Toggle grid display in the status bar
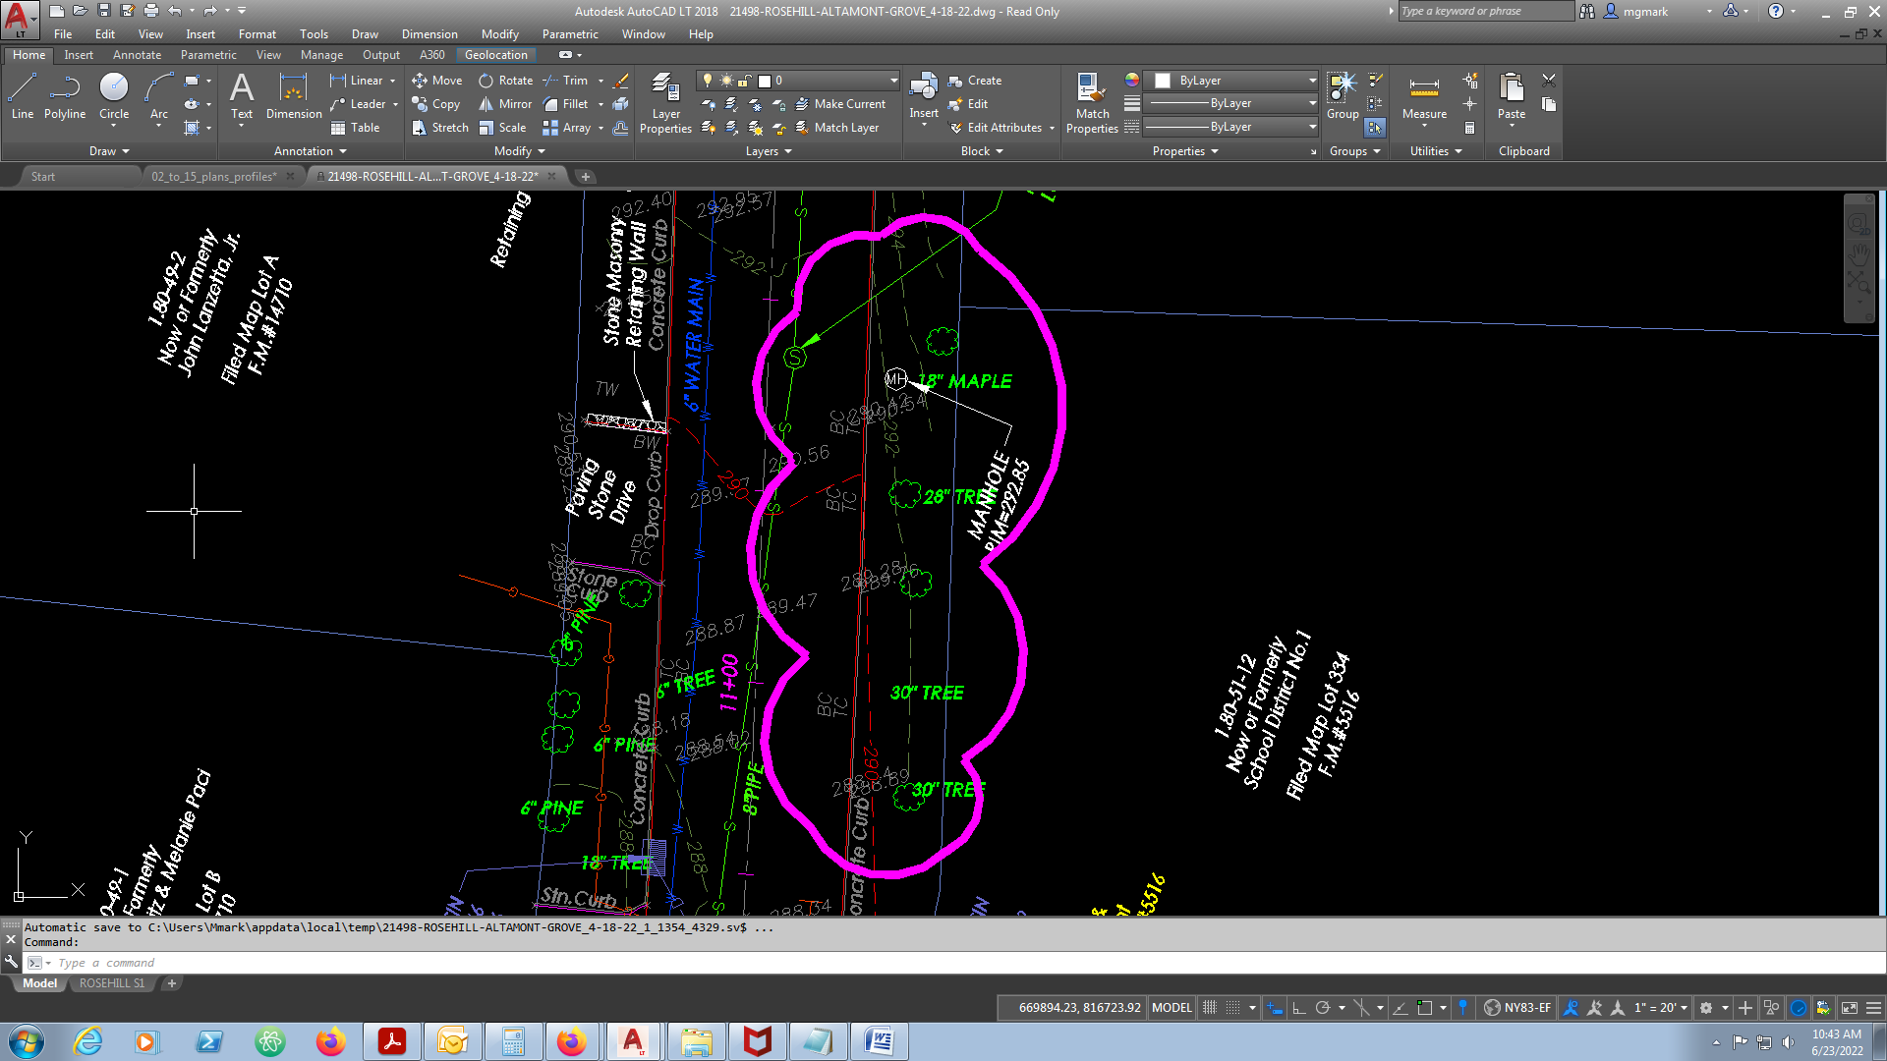1887x1061 pixels. pos(1209,1007)
